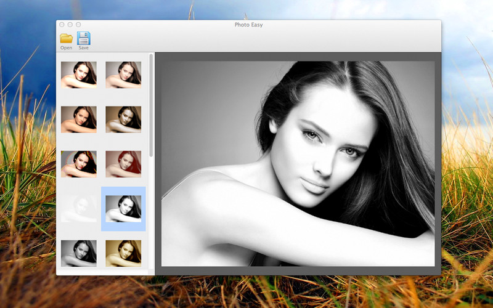Zoom the Photo Easy window
Image resolution: width=493 pixels, height=308 pixels.
click(79, 25)
